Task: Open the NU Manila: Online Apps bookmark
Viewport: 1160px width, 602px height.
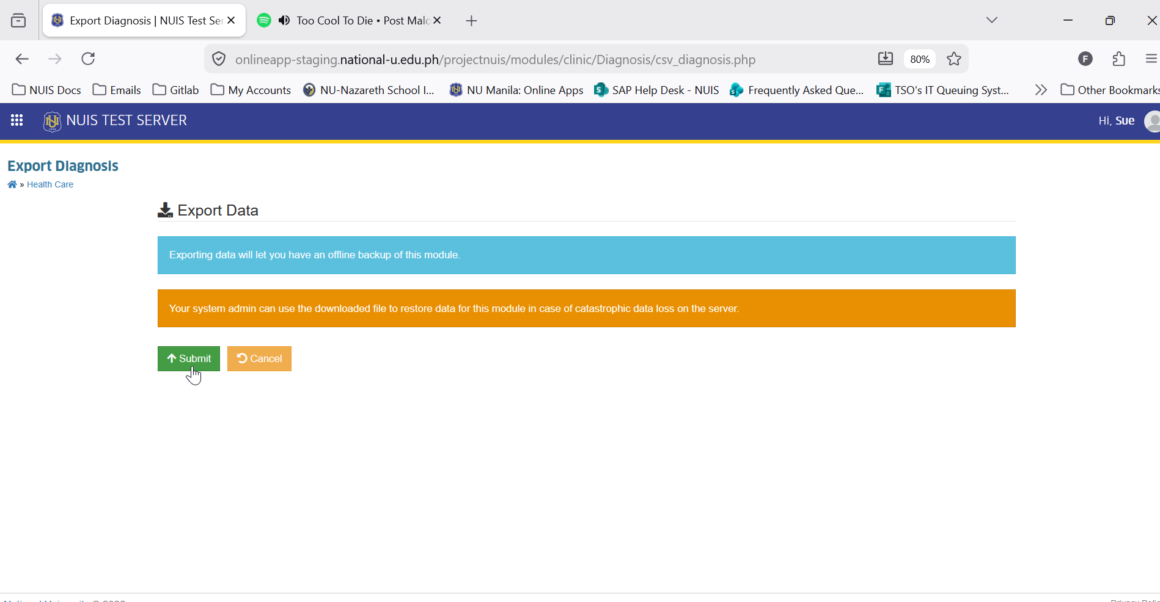Action: [516, 90]
